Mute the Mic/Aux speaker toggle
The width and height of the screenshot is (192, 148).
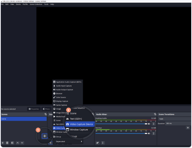pyautogui.click(x=149, y=134)
